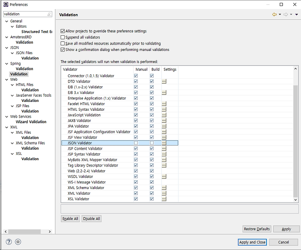Uncheck Manual for WSDL Validator
The width and height of the screenshot is (301, 250).
136,176
